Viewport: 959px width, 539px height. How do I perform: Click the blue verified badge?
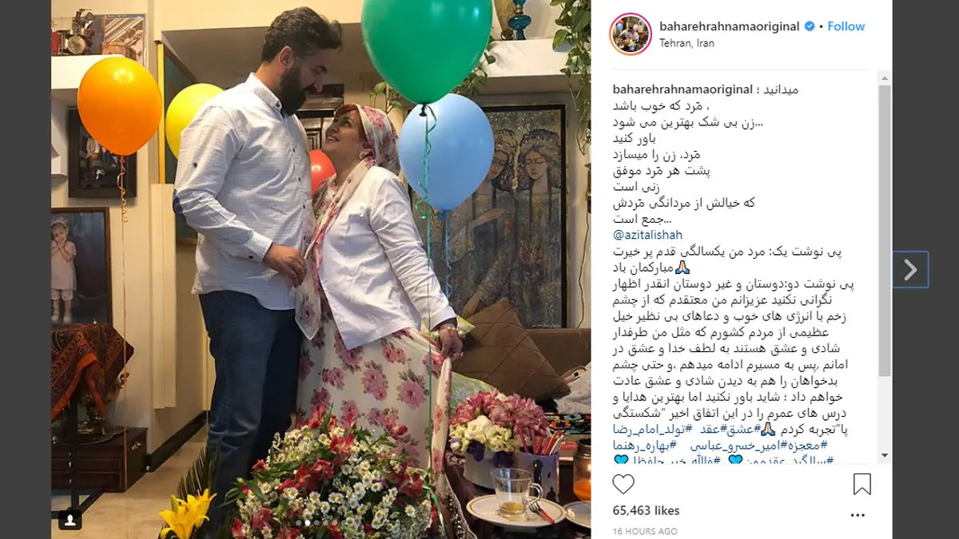(810, 26)
